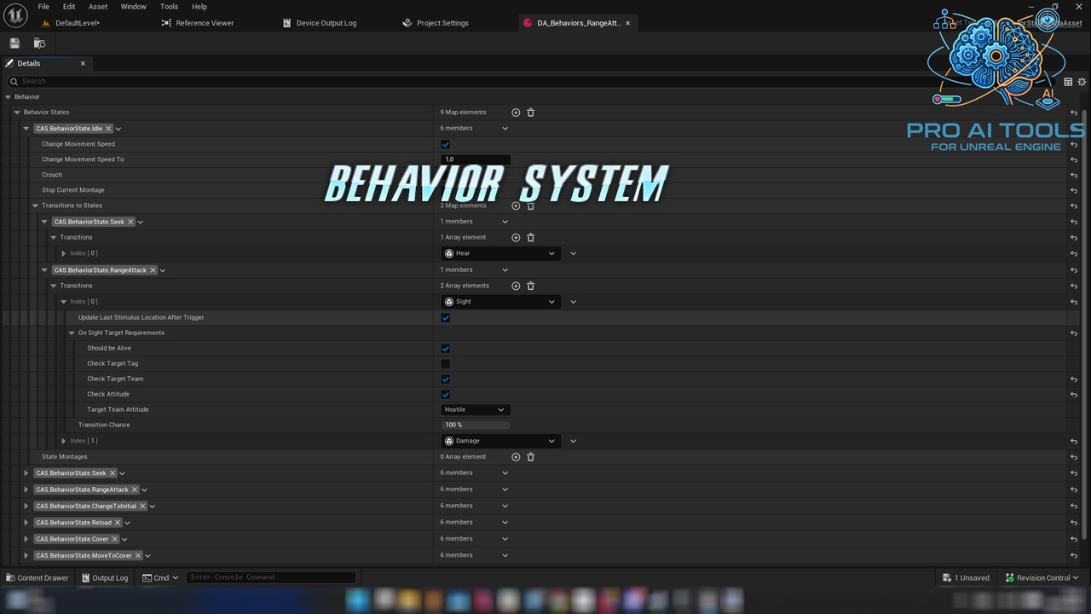Close the Details panel tab
Screen dimensions: 1091x614
[83, 63]
